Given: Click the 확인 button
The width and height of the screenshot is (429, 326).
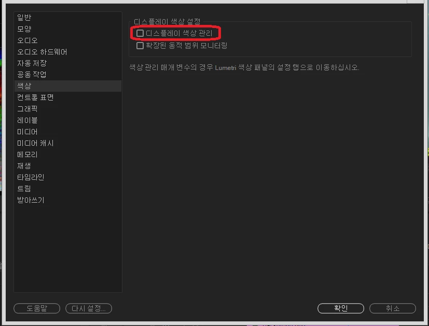Looking at the screenshot, I should tap(341, 308).
